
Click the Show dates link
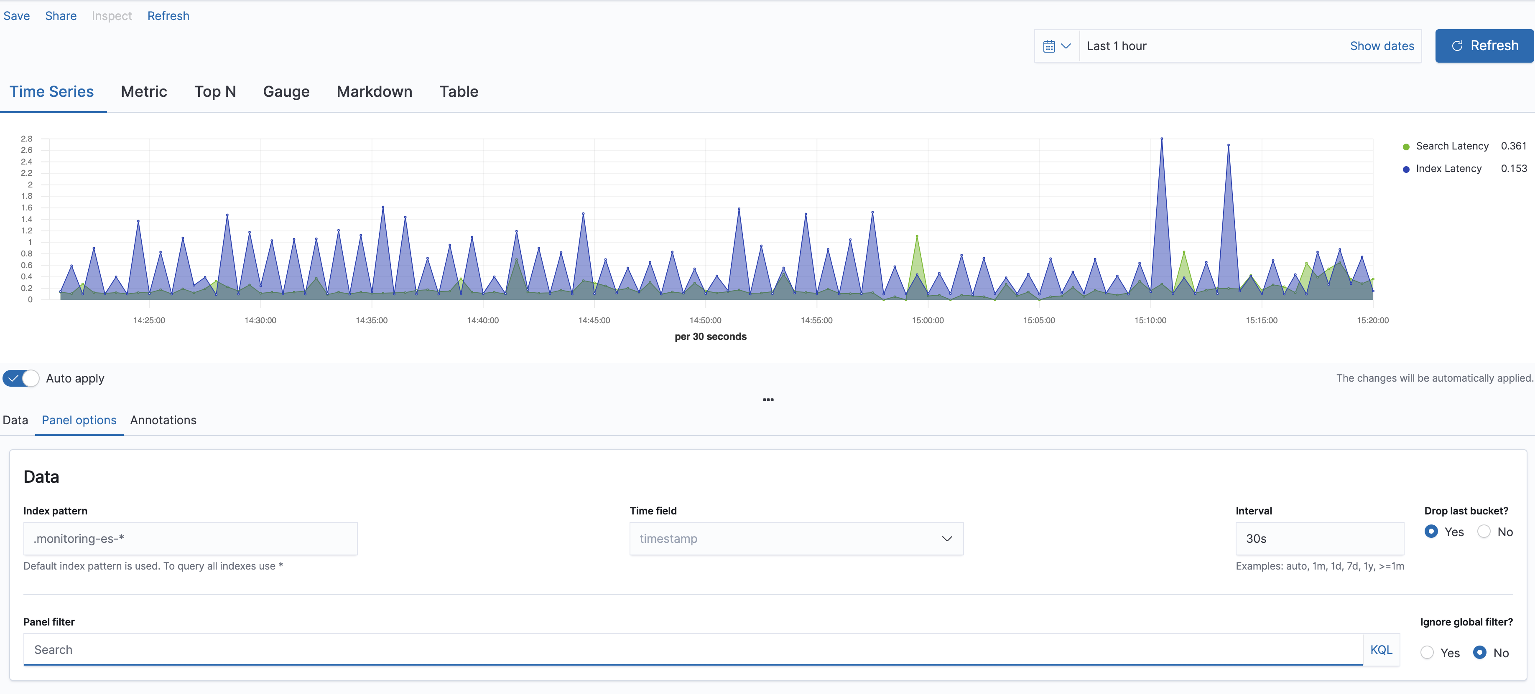1381,46
